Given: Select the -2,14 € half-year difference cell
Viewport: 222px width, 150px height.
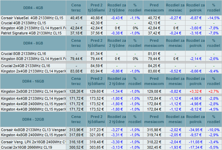Looking at the screenshot, I should (x=196, y=59).
